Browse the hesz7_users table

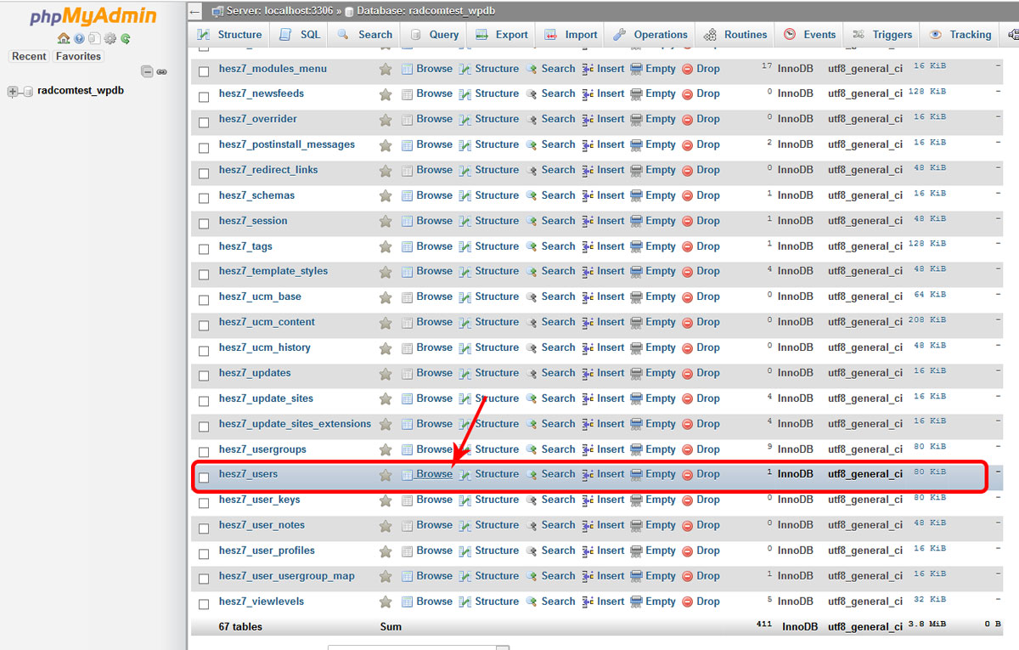434,474
